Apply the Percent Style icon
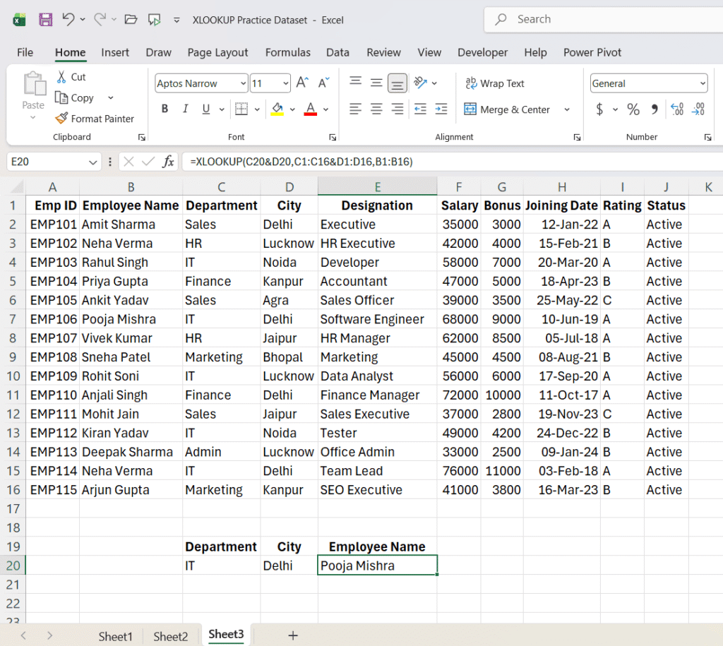 click(633, 109)
